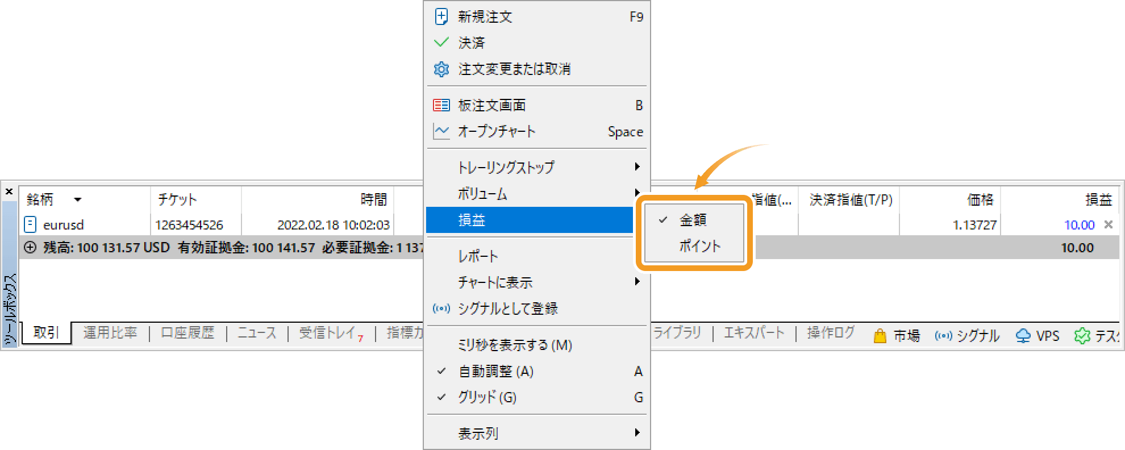Image resolution: width=1125 pixels, height=450 pixels.
Task: Click the vertical ツールボックス panel label
Action: click(10, 309)
